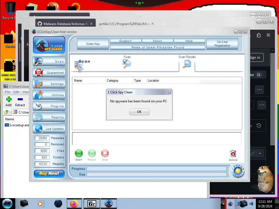
Task: Open News of latest Parasites Found
Action: tap(158, 47)
